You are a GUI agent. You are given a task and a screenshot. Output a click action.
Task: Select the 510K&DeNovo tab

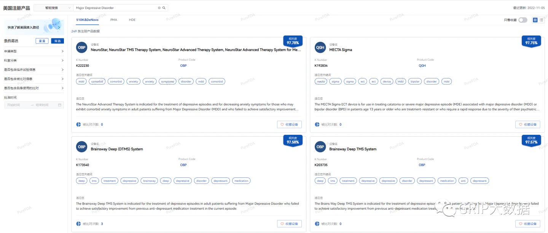coord(87,20)
